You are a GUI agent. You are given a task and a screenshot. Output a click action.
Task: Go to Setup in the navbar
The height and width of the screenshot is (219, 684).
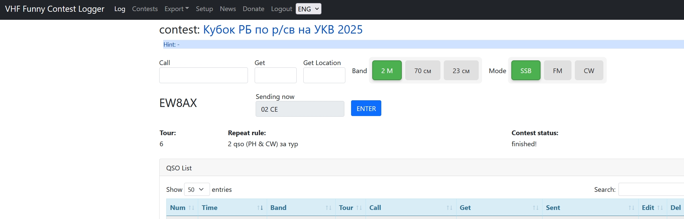[204, 9]
